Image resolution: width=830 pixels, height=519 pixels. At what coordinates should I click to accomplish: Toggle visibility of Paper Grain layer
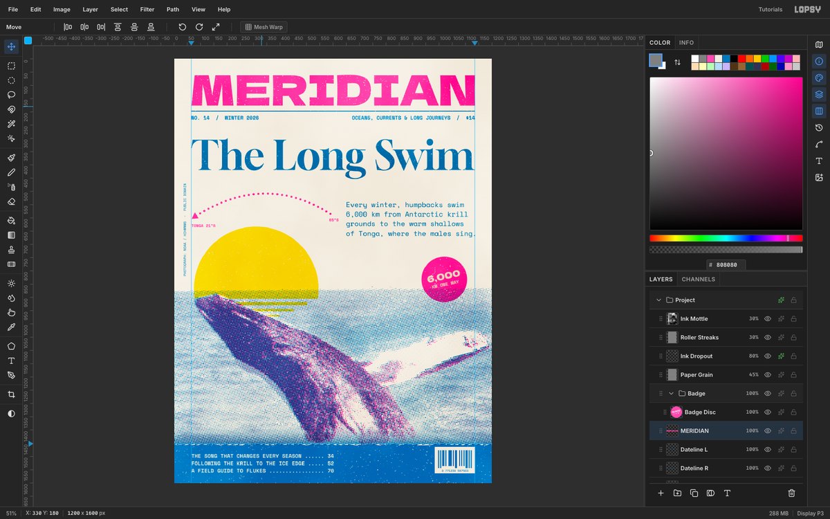coord(767,375)
